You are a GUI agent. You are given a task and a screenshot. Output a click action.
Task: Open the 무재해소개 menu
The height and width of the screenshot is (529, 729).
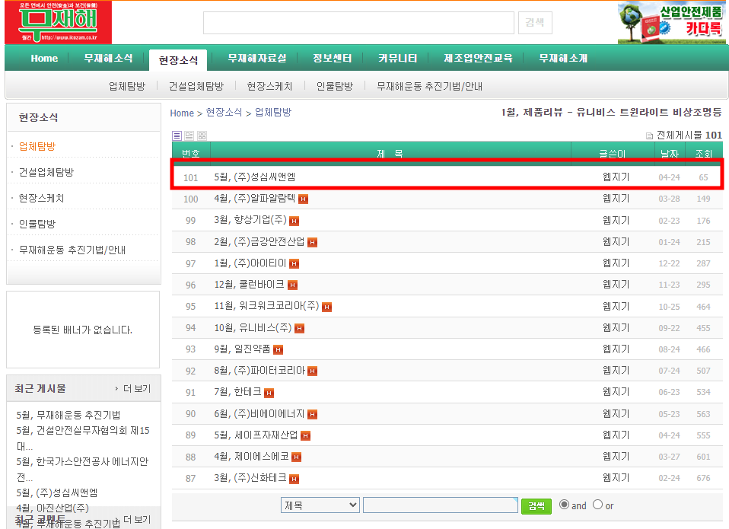coord(563,58)
